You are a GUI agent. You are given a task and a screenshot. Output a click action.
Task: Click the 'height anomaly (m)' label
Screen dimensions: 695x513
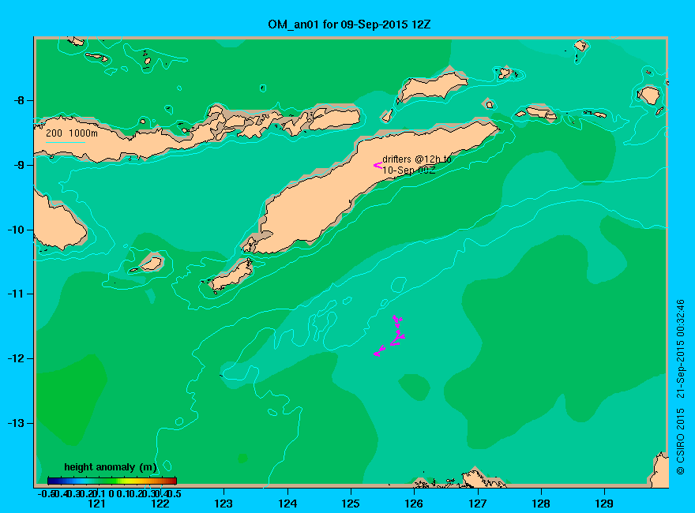coord(111,467)
